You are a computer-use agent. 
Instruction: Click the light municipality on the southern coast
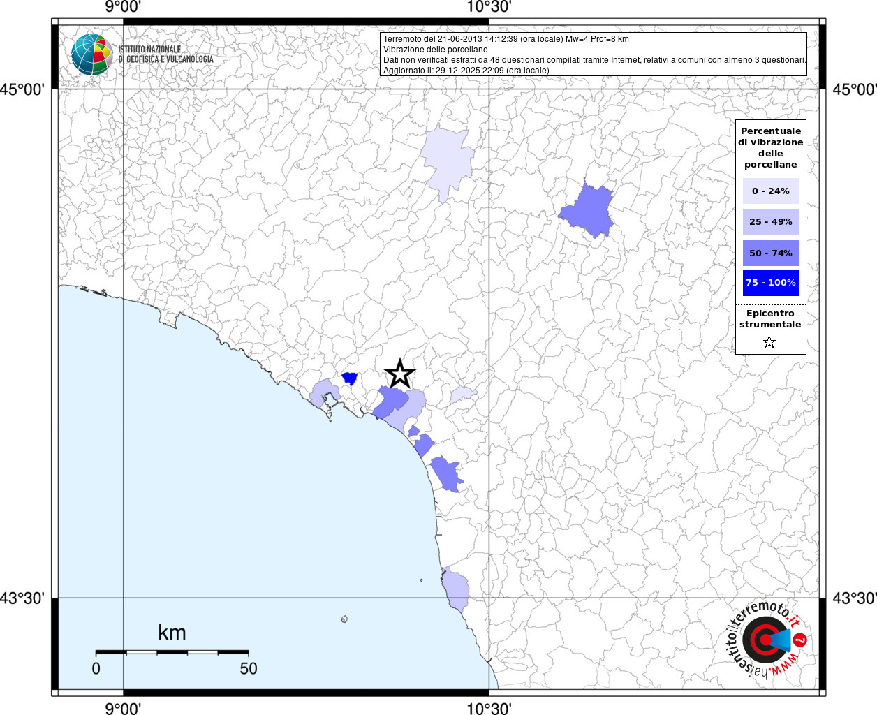pyautogui.click(x=455, y=590)
